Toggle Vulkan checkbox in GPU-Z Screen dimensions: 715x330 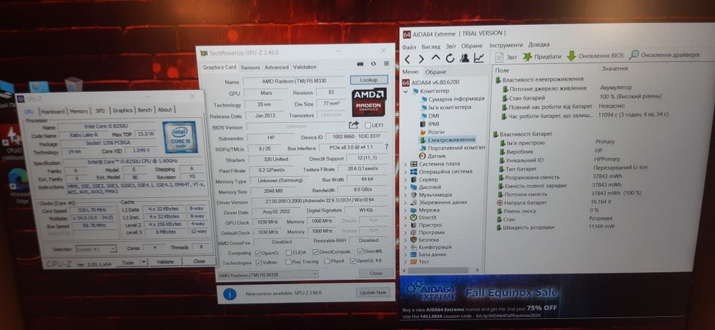(x=259, y=262)
